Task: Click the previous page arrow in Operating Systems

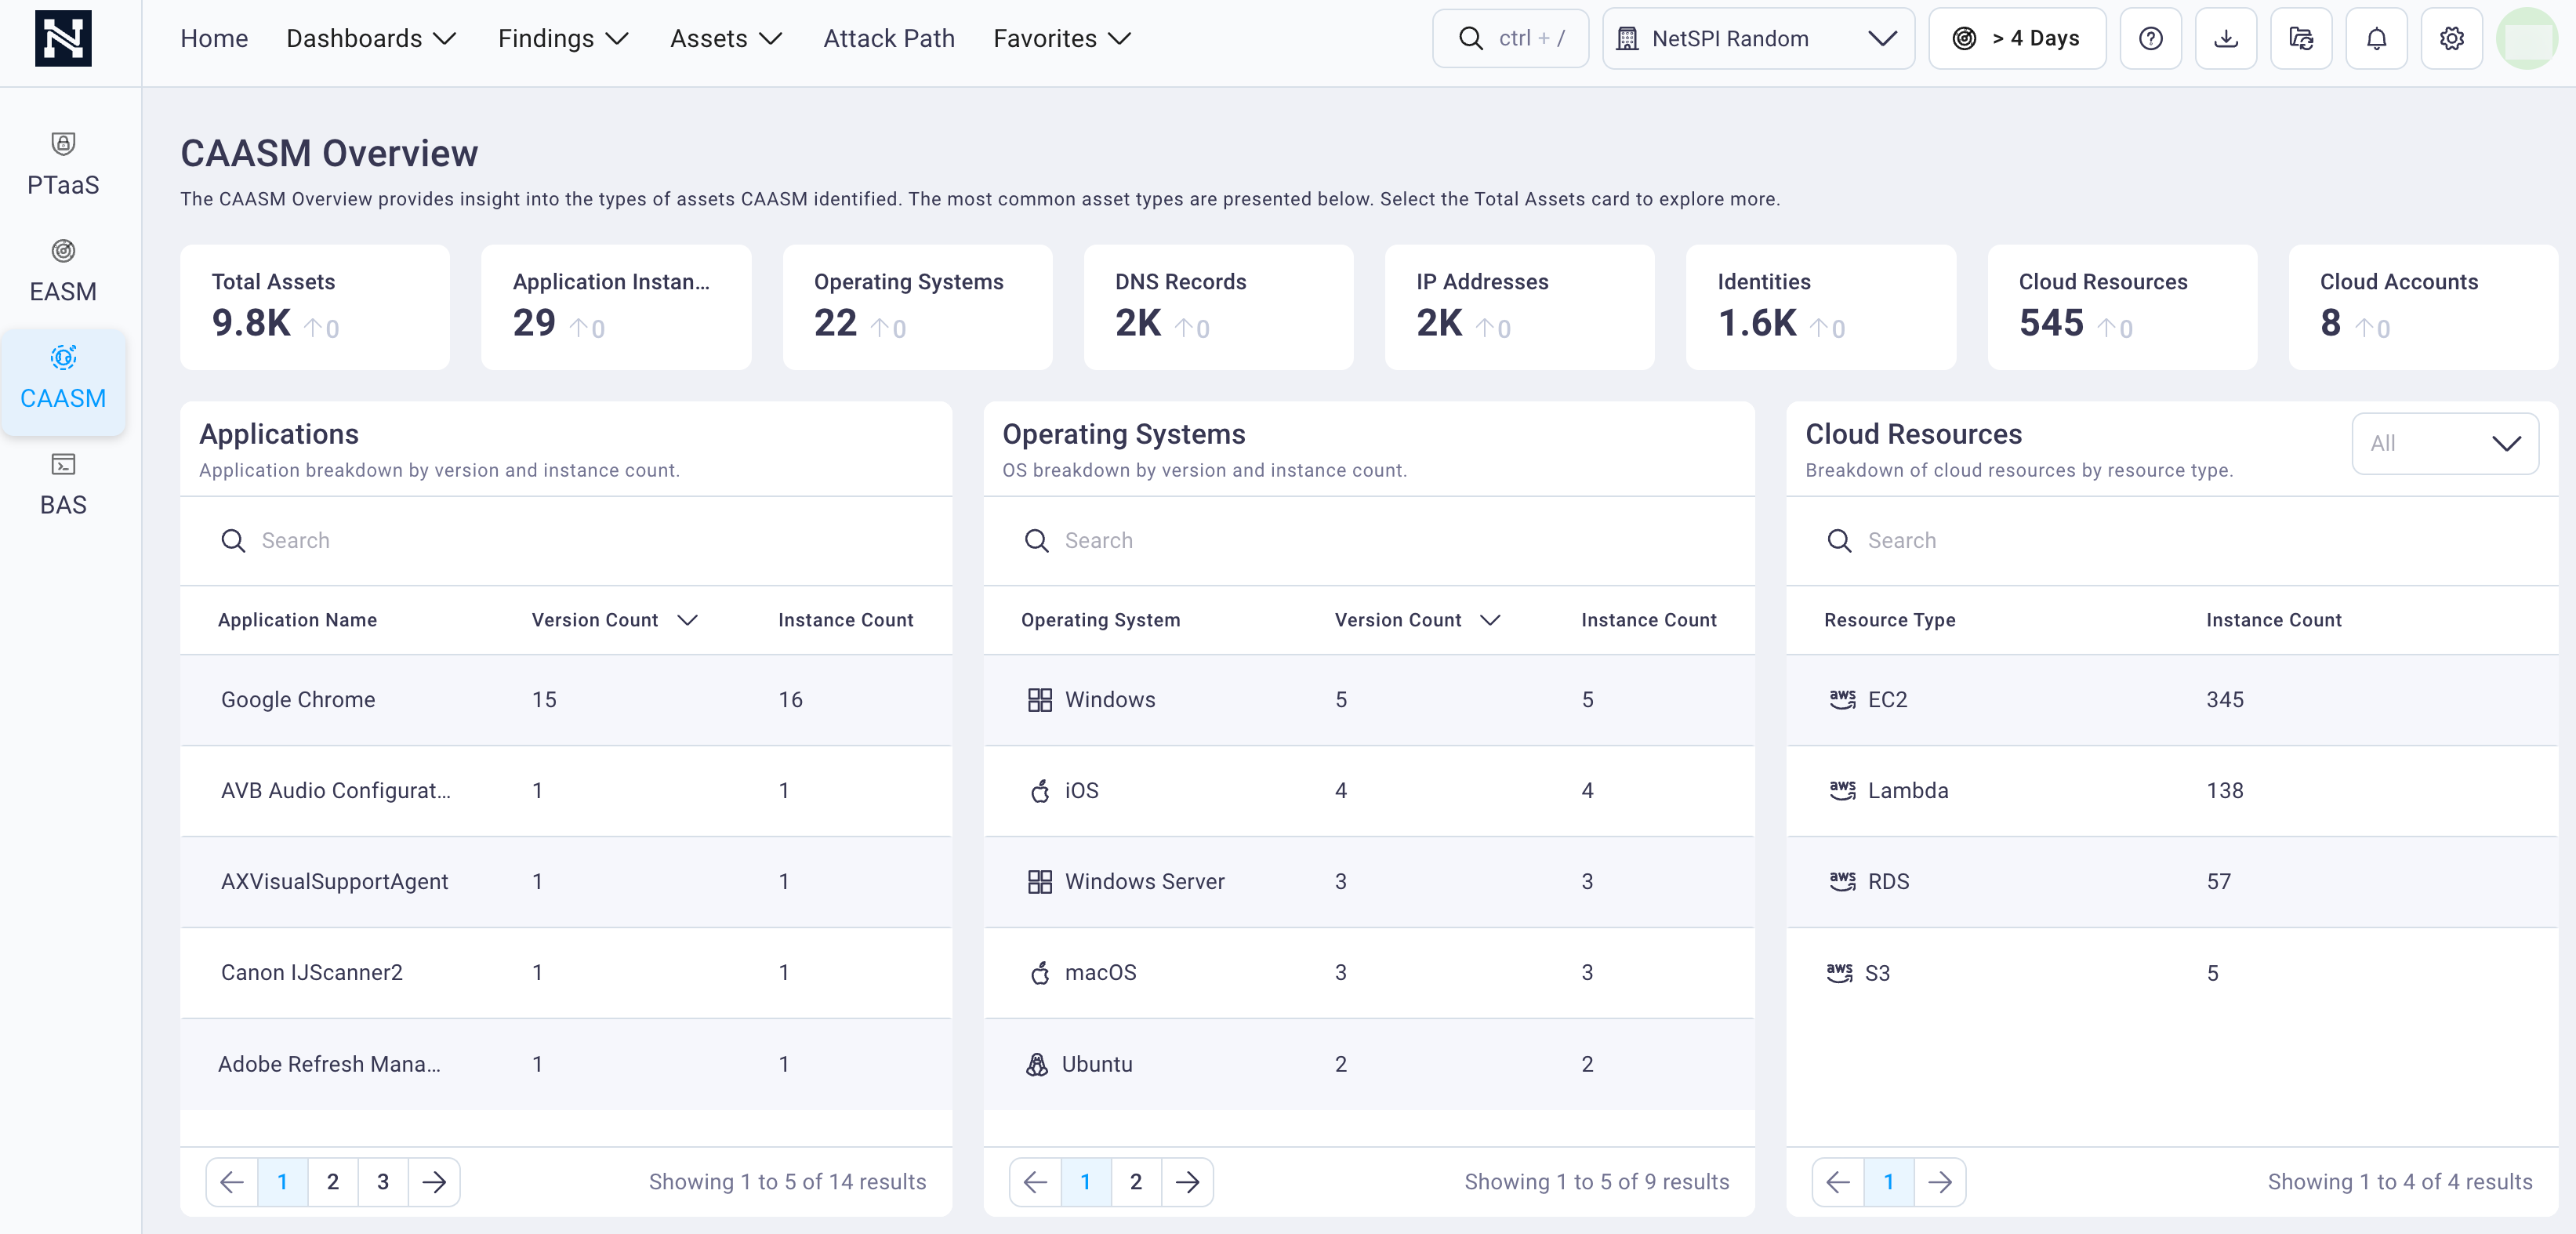Action: click(x=1035, y=1182)
